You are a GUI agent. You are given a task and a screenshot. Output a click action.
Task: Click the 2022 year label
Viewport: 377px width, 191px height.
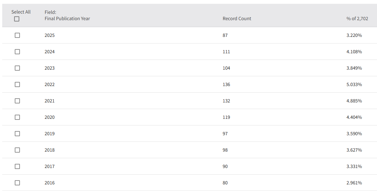point(49,84)
